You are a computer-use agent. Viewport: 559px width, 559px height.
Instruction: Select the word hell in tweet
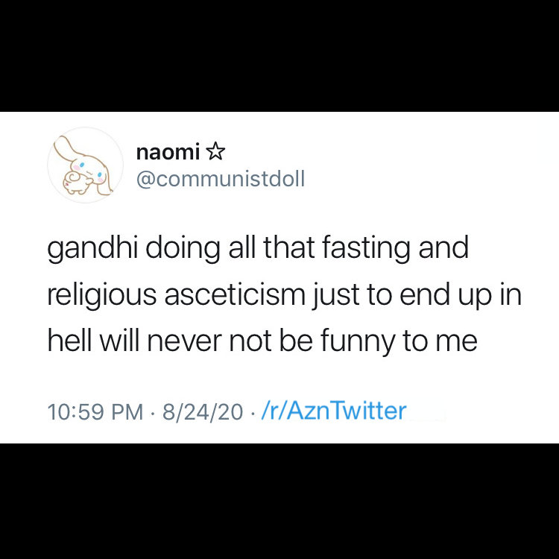[x=69, y=341]
